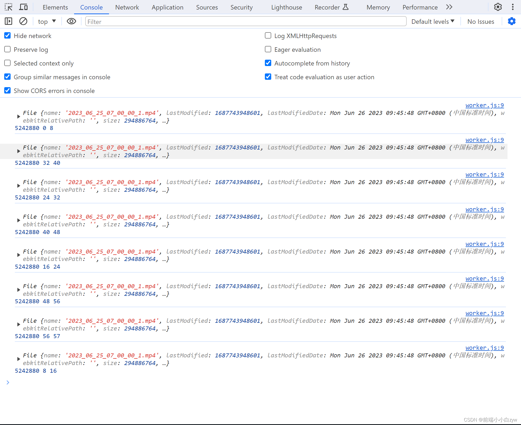Switch to the Performance tab
The height and width of the screenshot is (425, 521).
(420, 7)
